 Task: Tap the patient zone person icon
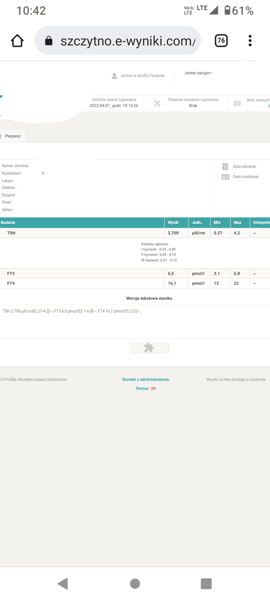(x=114, y=76)
